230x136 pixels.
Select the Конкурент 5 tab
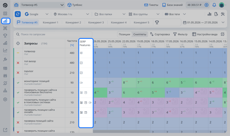[x=141, y=23]
